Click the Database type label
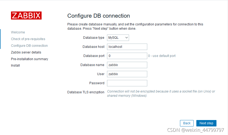Viewport: 228px width, 135px height. tap(94, 38)
